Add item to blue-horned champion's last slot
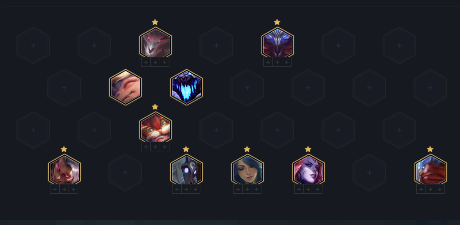This screenshot has width=460, height=225. (287, 62)
